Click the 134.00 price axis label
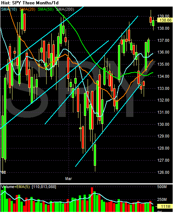Screen dimensions: 173x213 (163, 76)
